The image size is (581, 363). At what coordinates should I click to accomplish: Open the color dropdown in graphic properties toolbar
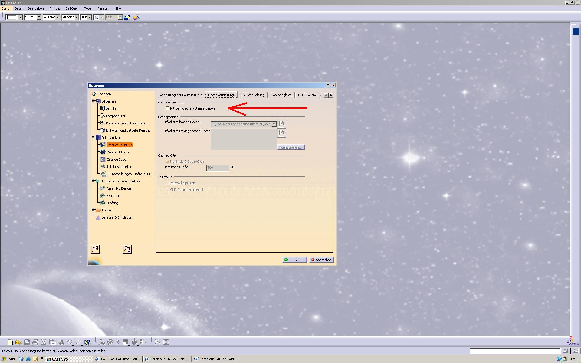click(x=20, y=17)
